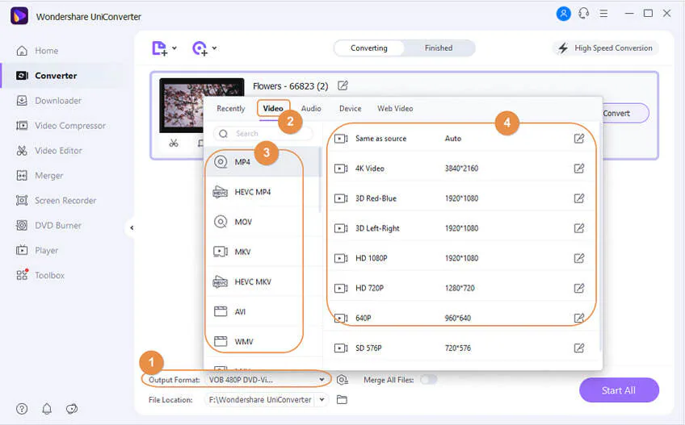685x425 pixels.
Task: Open the Downloader tool
Action: tap(49, 101)
